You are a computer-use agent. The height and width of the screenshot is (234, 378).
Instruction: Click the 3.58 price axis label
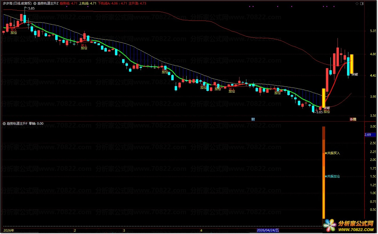tap(373, 116)
